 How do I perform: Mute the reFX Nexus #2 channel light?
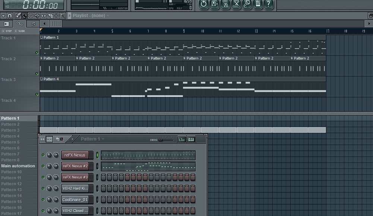[43, 166]
